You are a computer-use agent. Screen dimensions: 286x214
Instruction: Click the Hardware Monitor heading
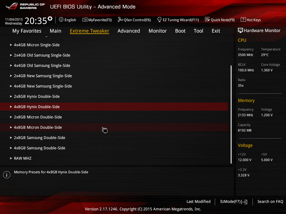[262, 31]
